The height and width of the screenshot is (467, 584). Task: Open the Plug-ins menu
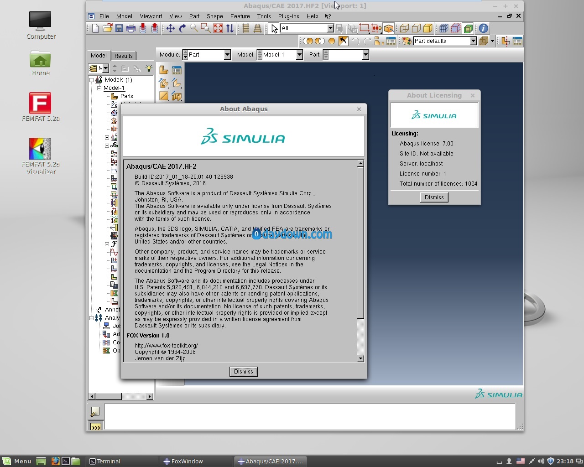[x=288, y=16]
